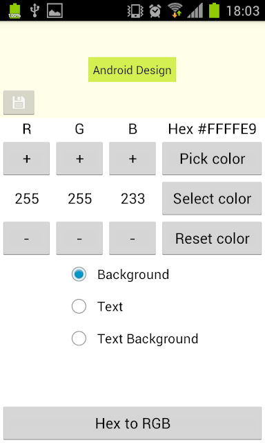Open the Hex to RGB converter
265x443 pixels.
[132, 423]
